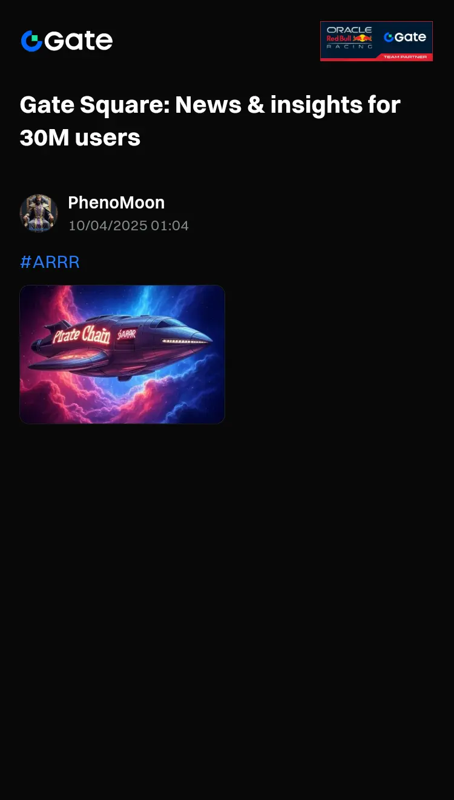Click the ORACLE text in the banner
The height and width of the screenshot is (800, 454).
349,30
